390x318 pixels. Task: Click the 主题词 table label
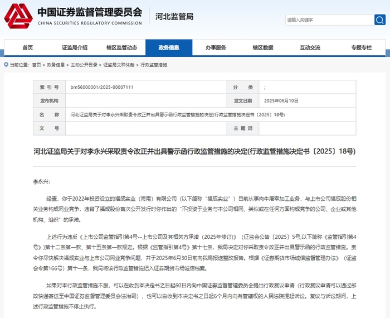[243, 128]
